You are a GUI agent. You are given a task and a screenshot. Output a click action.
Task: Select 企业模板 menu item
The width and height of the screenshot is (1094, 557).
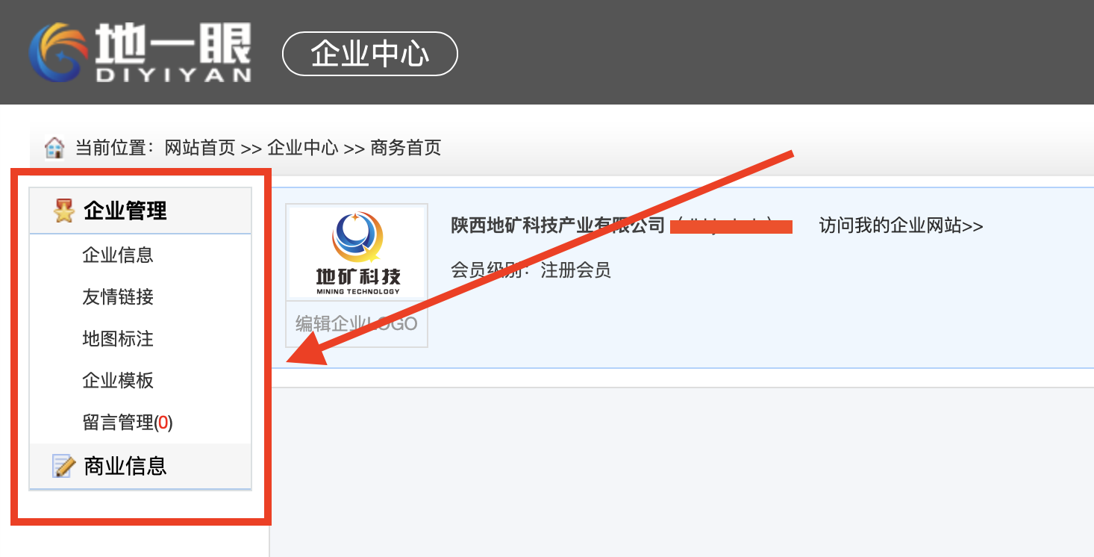(118, 381)
